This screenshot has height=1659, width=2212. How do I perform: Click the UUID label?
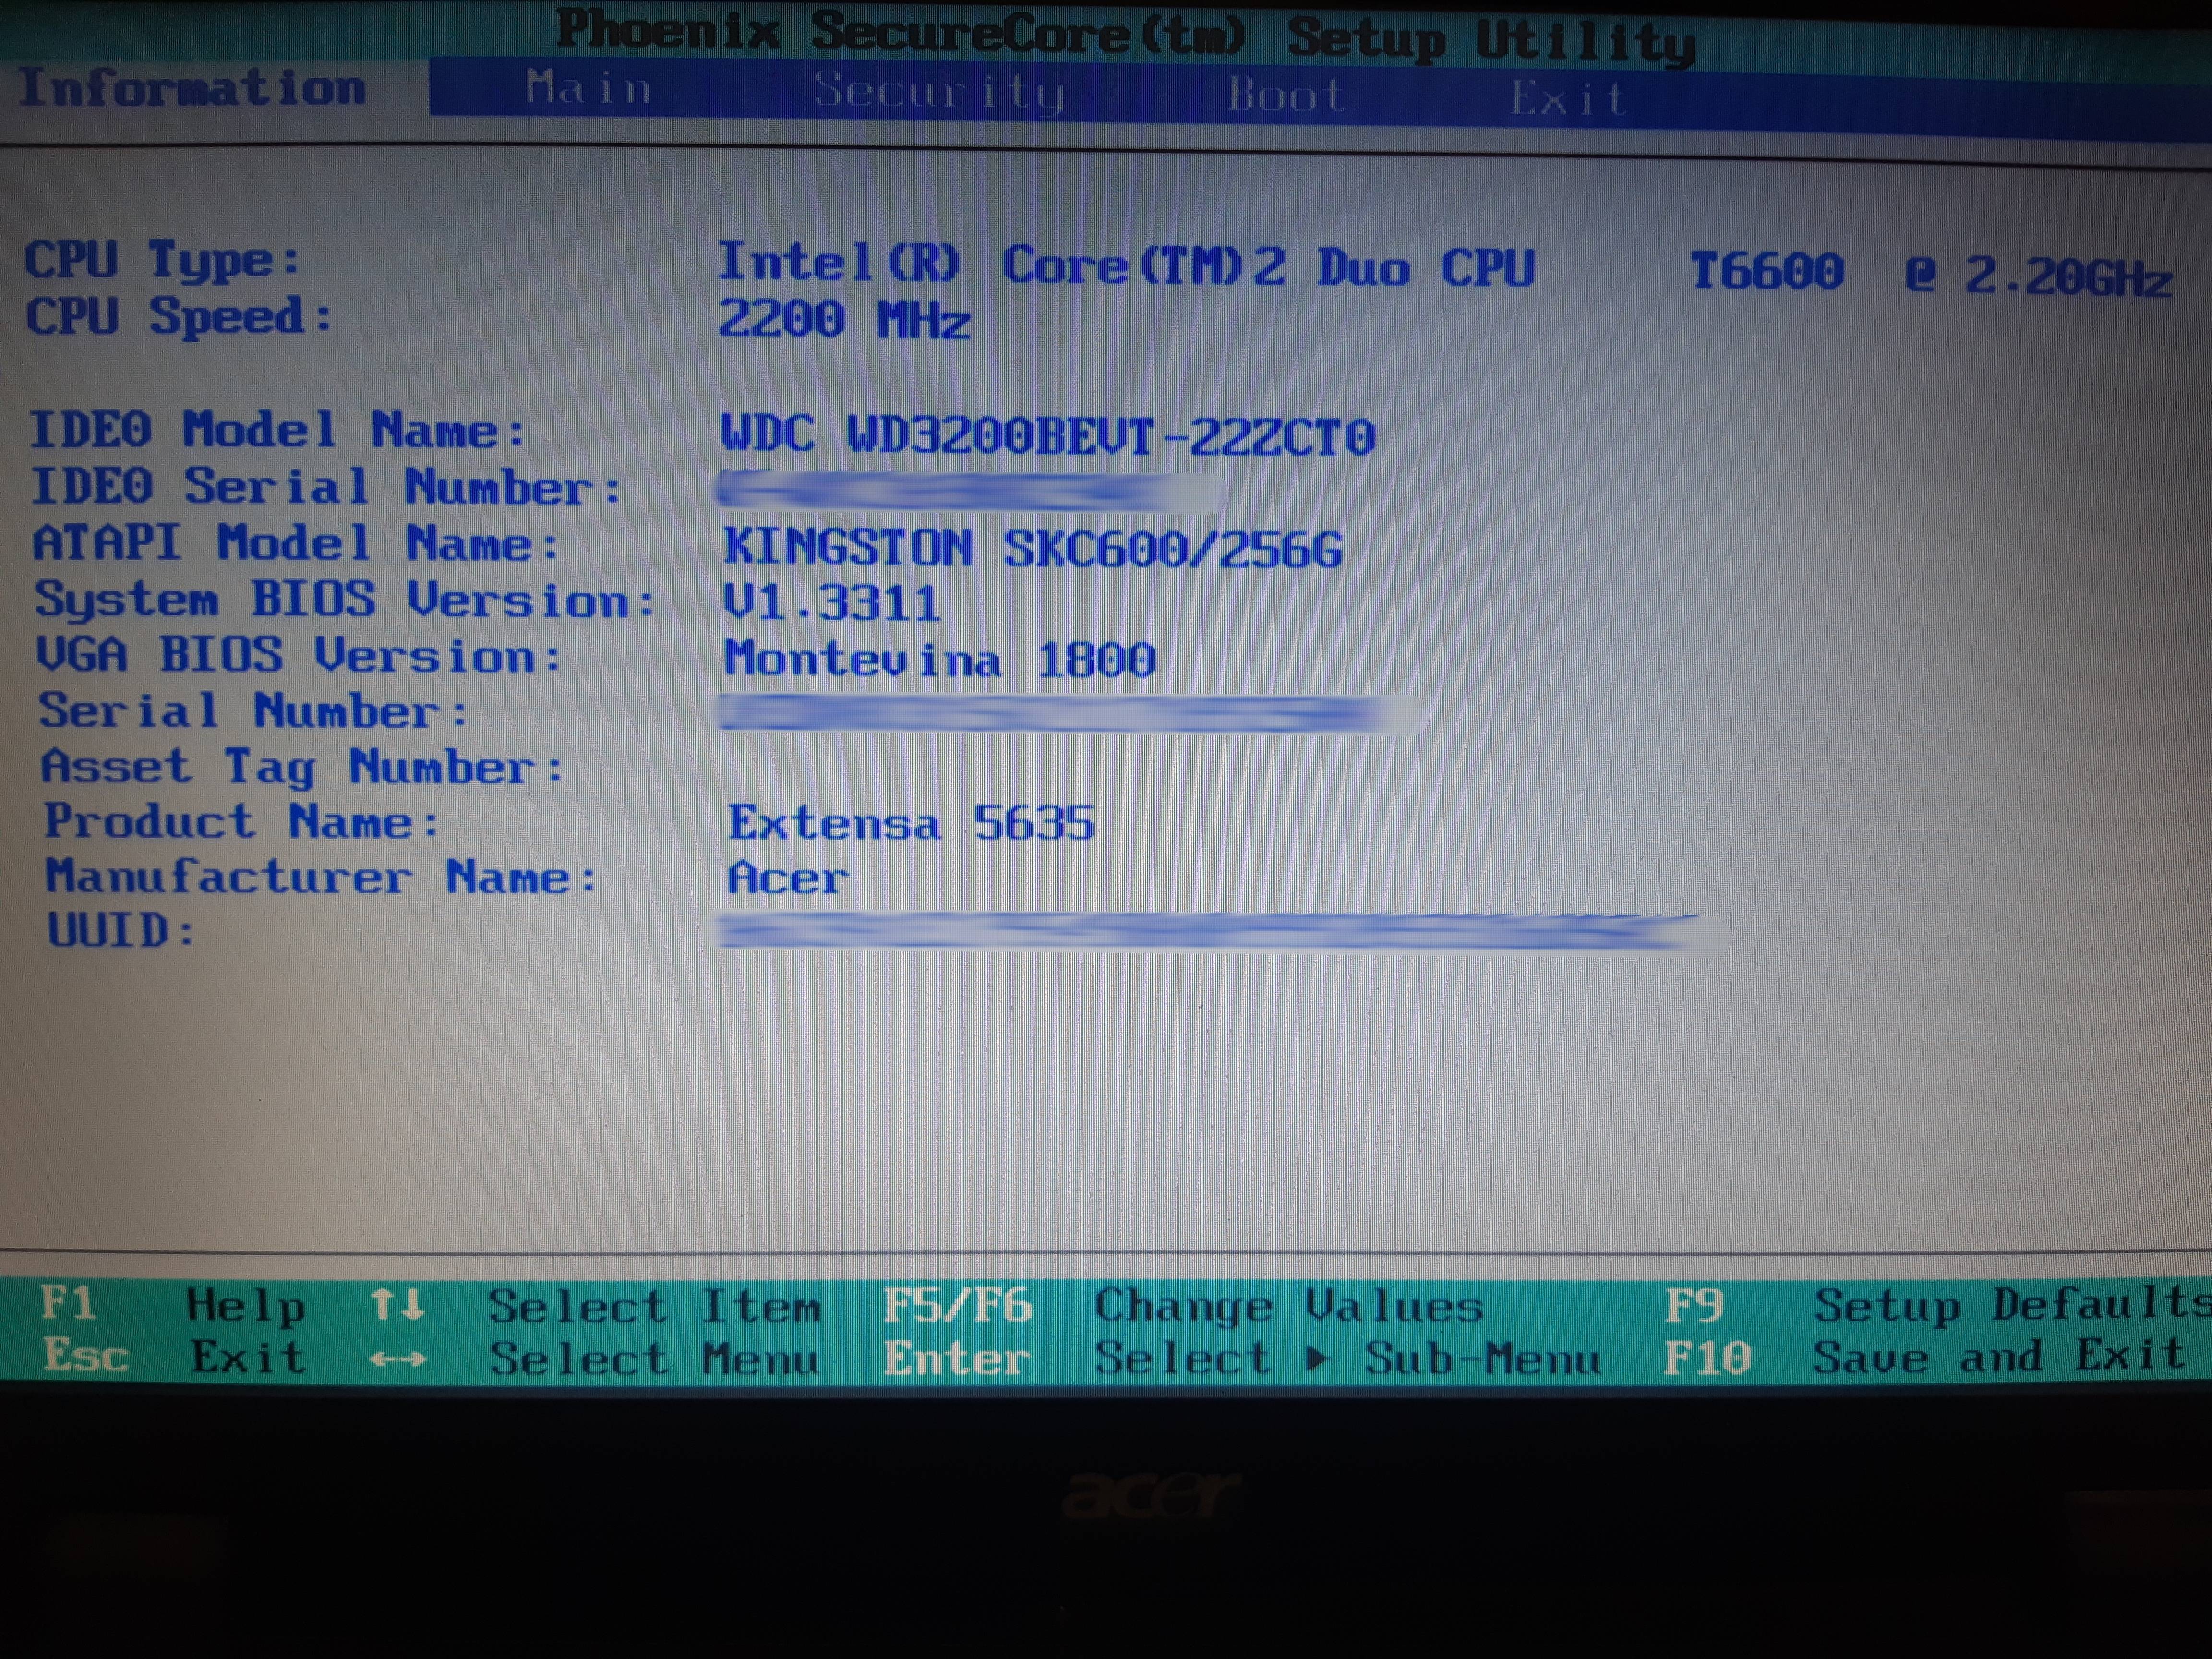coord(121,931)
